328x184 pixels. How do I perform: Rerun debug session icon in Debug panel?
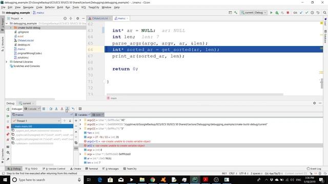pos(8,109)
